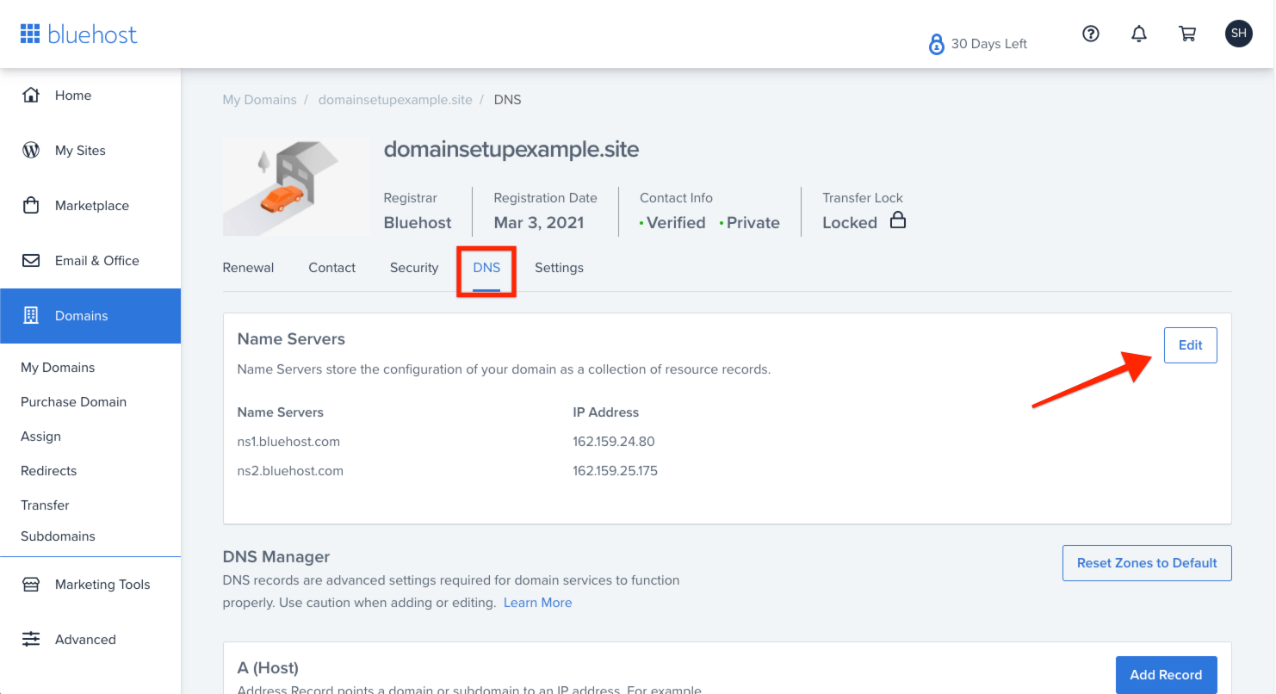
Task: Switch to the Settings tab
Action: coord(559,268)
